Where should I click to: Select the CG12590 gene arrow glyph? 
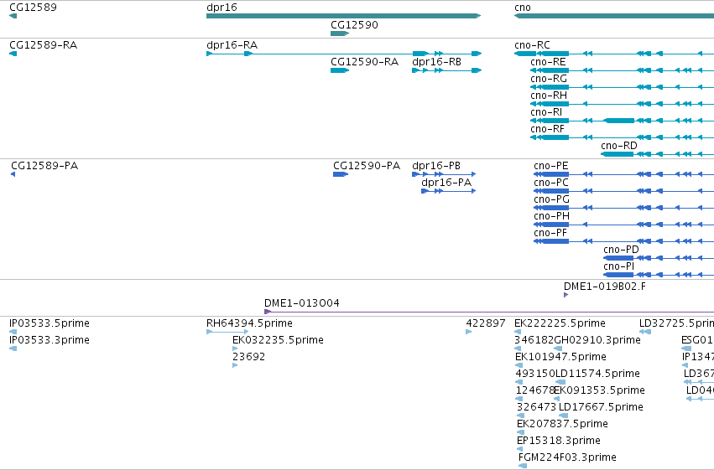(340, 34)
